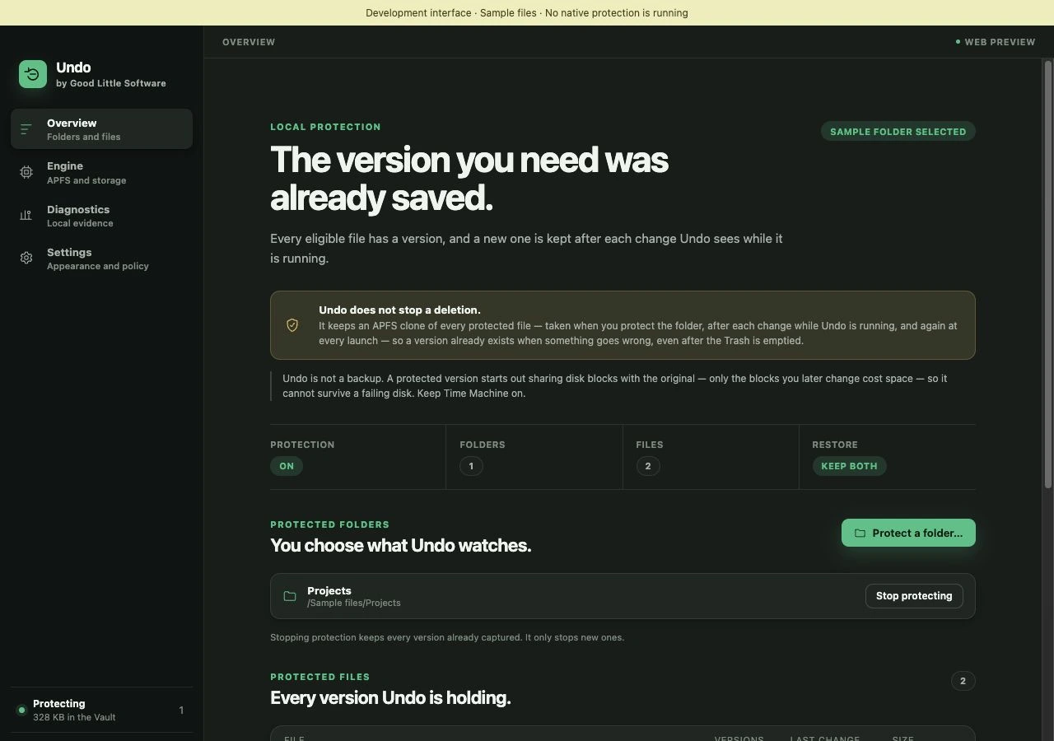Viewport: 1054px width, 741px height.
Task: Click the Protection ON badge
Action: 287,466
